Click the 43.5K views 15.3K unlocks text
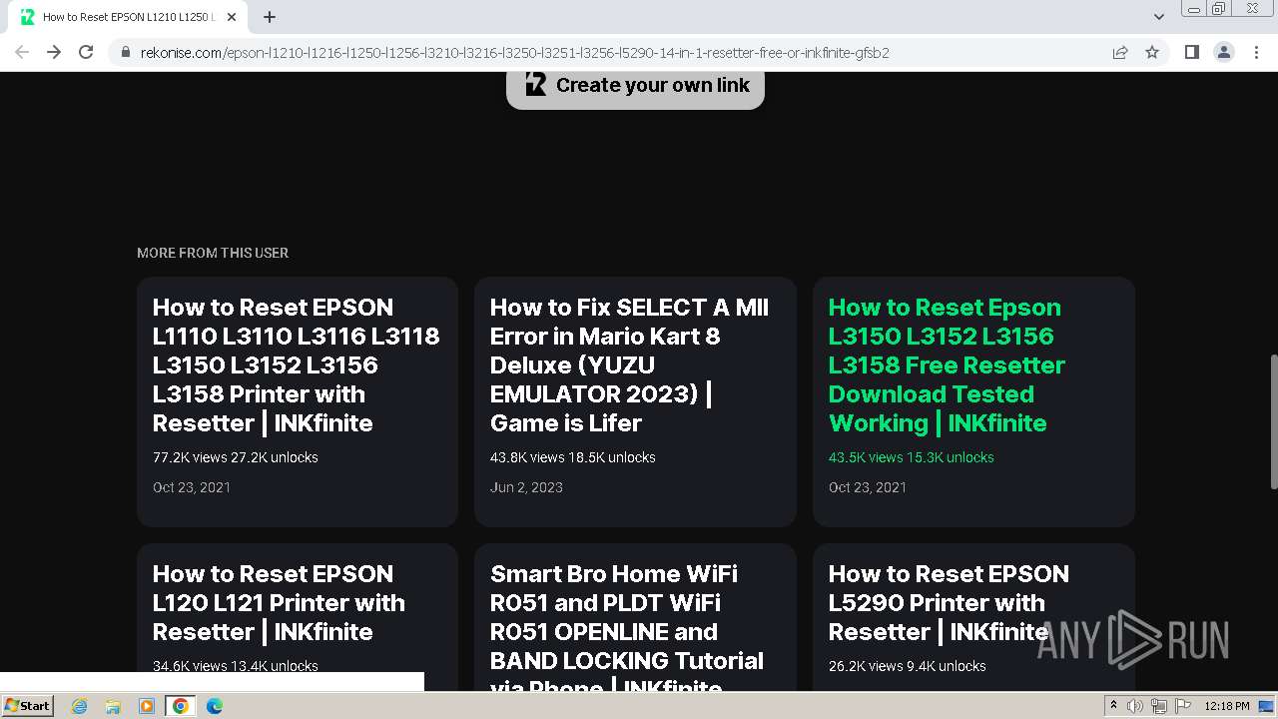This screenshot has height=719, width=1278. [x=912, y=457]
